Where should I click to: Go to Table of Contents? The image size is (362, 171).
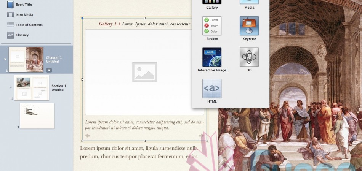tap(29, 25)
